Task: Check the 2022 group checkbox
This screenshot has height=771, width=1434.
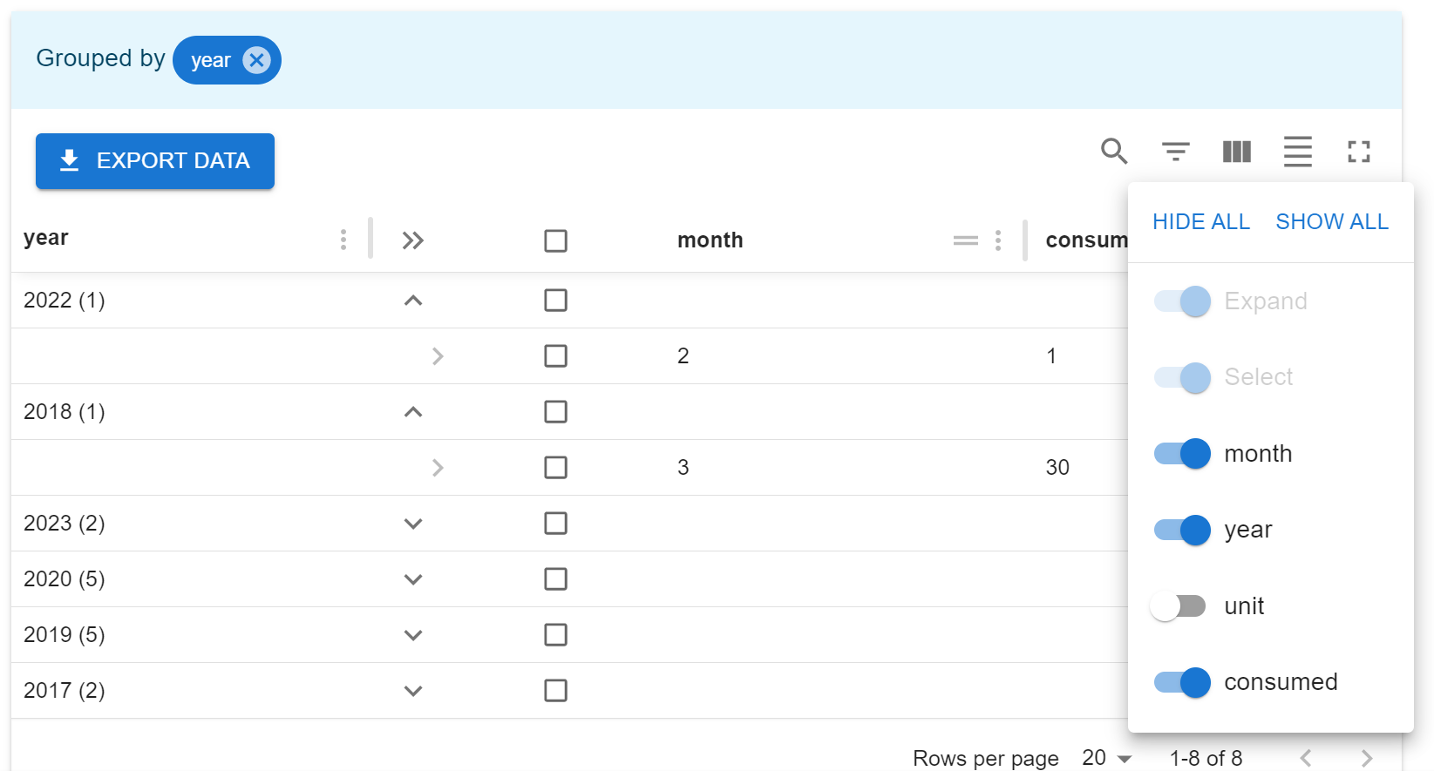Action: 555,301
